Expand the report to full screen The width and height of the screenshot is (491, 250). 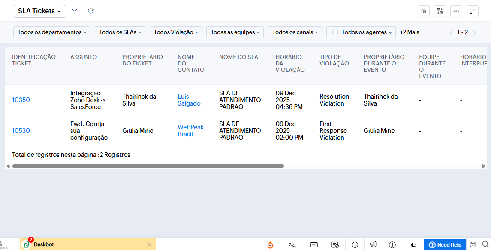pos(473,11)
